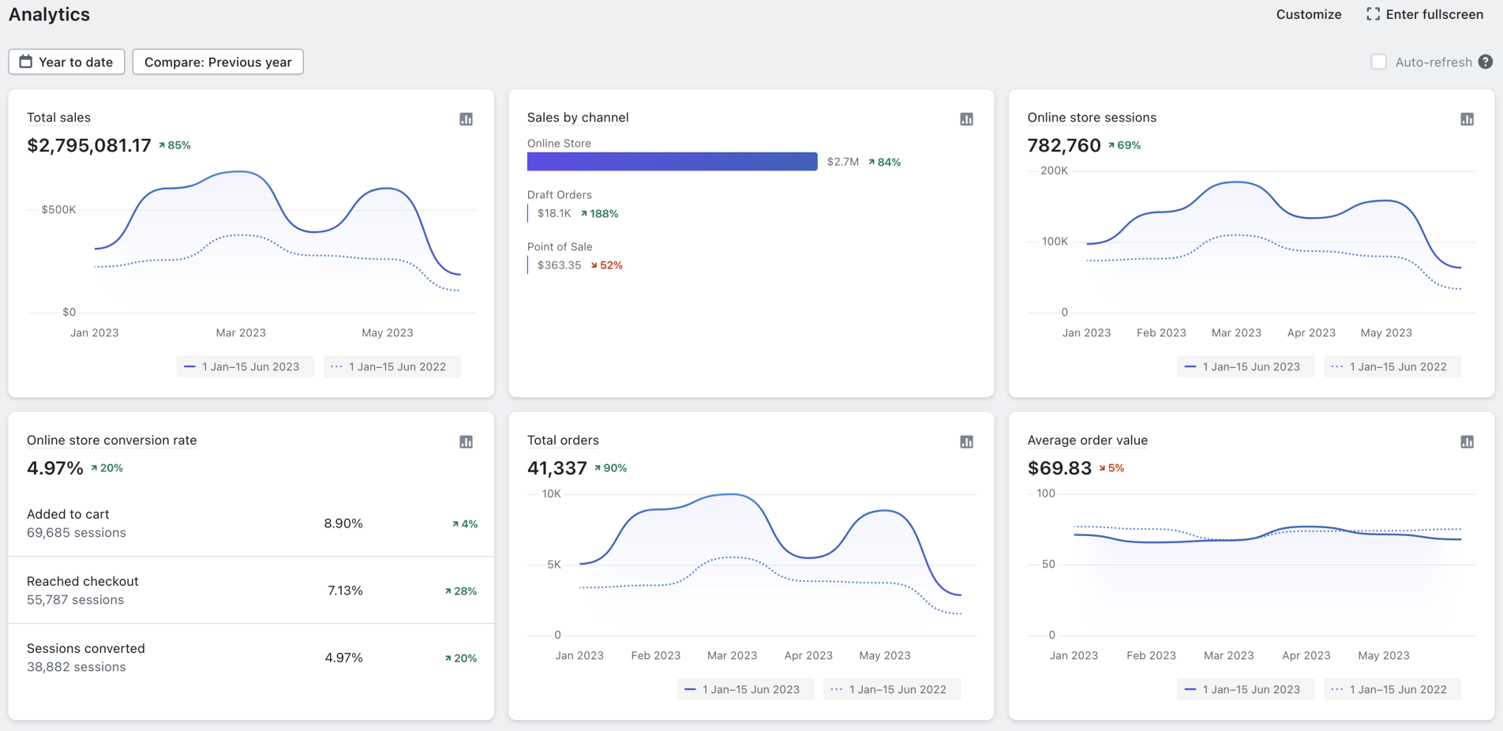The width and height of the screenshot is (1503, 731).
Task: Open report icon on Sales by channel card
Action: tap(966, 119)
